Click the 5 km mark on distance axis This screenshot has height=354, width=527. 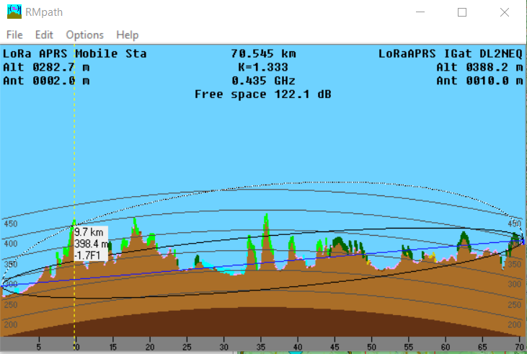39,347
